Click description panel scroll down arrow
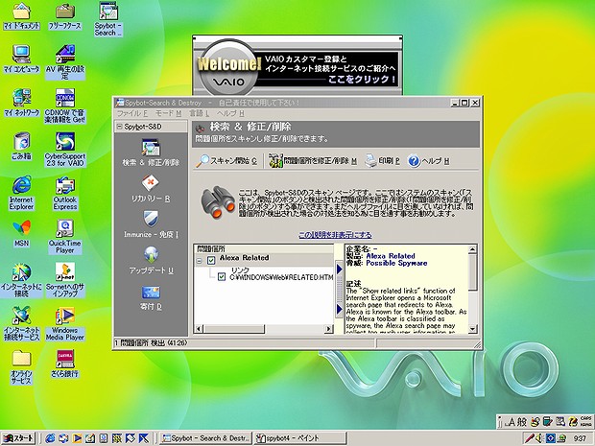This screenshot has width=595, height=446. (x=472, y=329)
